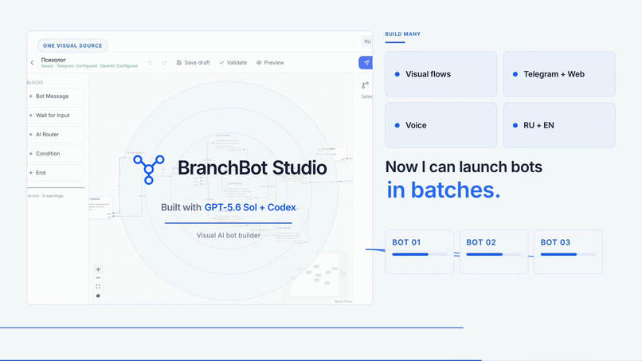The width and height of the screenshot is (642, 361).
Task: Redo the change in editor toolbar
Action: 165,63
